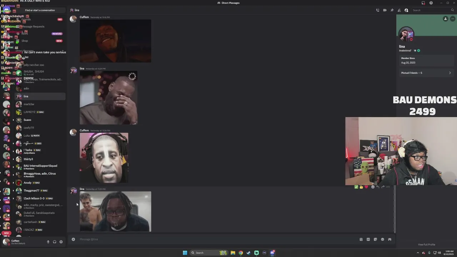Open Cuffem's first dark GIF
457x257 pixels.
(x=115, y=41)
